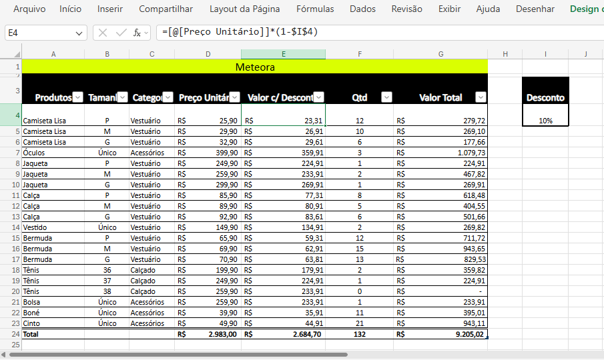Image resolution: width=604 pixels, height=360 pixels.
Task: Click the cancel (X) formula bar icon
Action: 103,33
